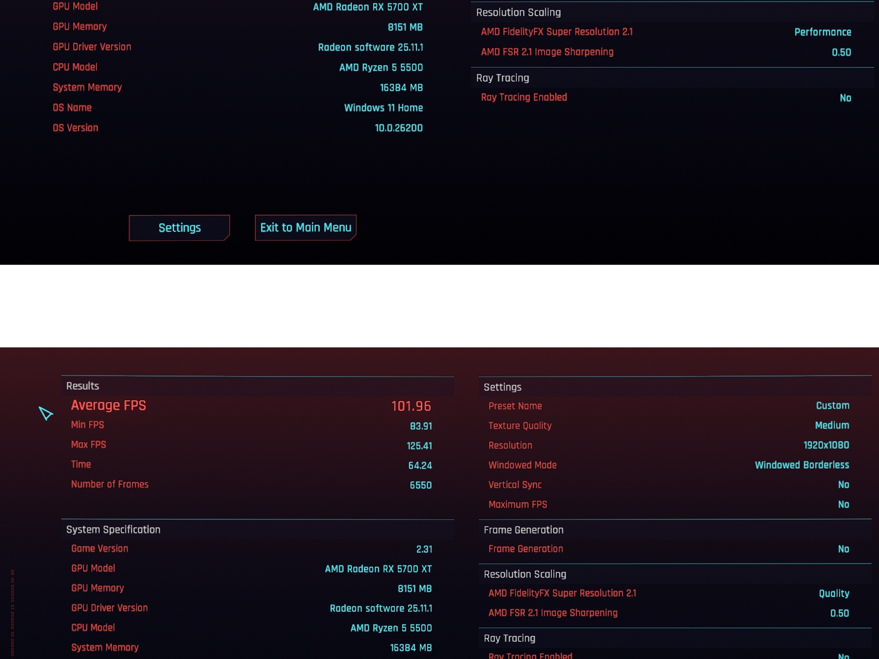Image resolution: width=879 pixels, height=659 pixels.
Task: Click the Custom preset value
Action: coord(833,405)
